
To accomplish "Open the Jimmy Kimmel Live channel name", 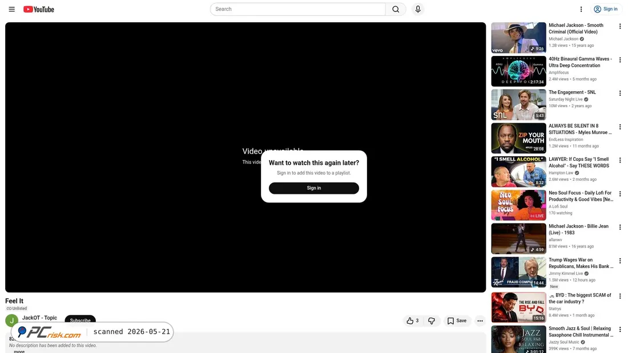I will coord(566,273).
